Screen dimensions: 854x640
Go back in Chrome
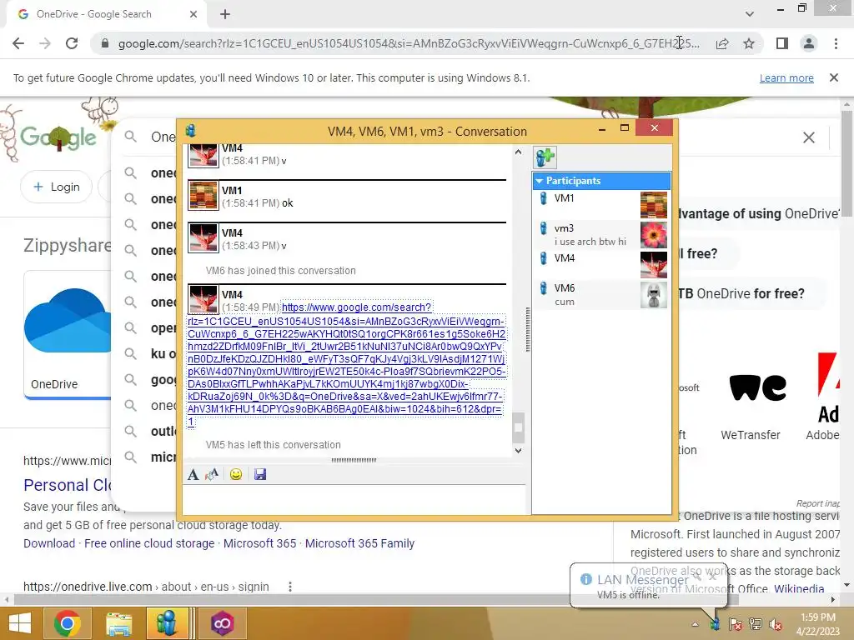coord(18,43)
